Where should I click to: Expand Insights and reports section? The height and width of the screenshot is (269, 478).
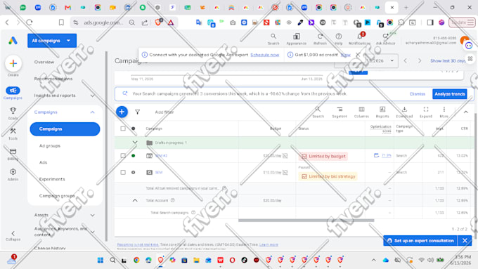(x=92, y=96)
